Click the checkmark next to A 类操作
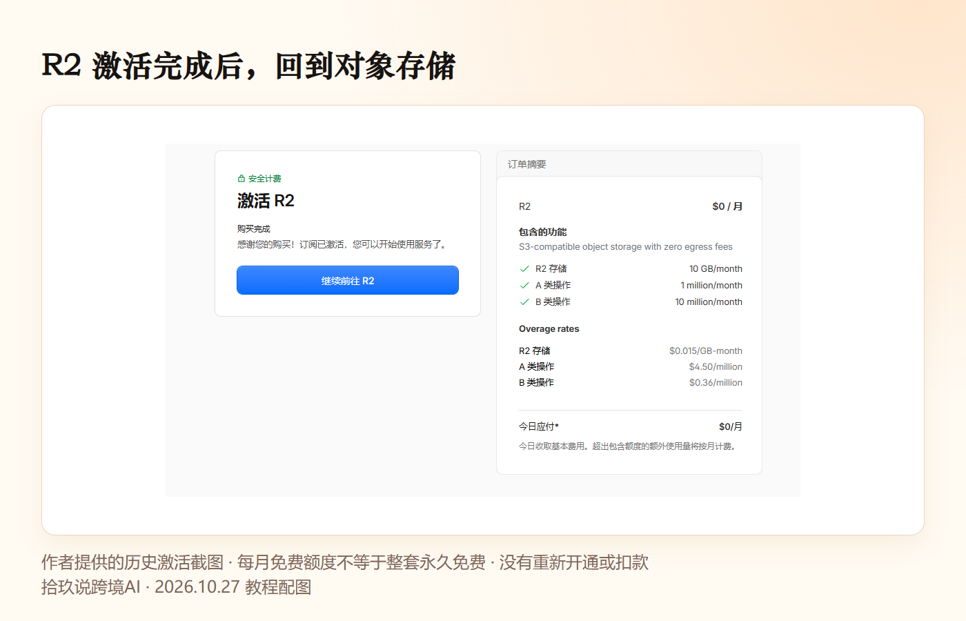Screen dimensions: 966x621 coord(524,286)
